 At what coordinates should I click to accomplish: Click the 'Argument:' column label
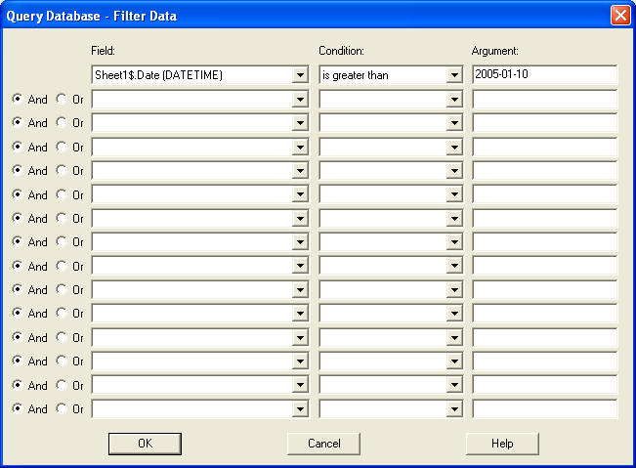[495, 51]
